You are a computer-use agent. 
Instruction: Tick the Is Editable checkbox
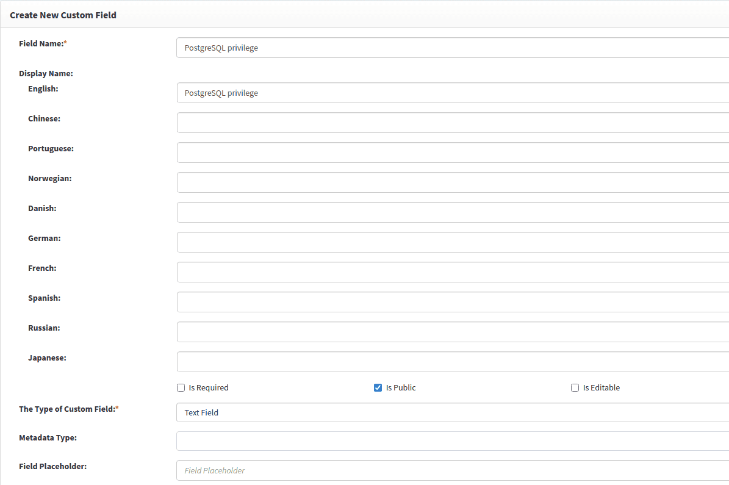tap(575, 388)
